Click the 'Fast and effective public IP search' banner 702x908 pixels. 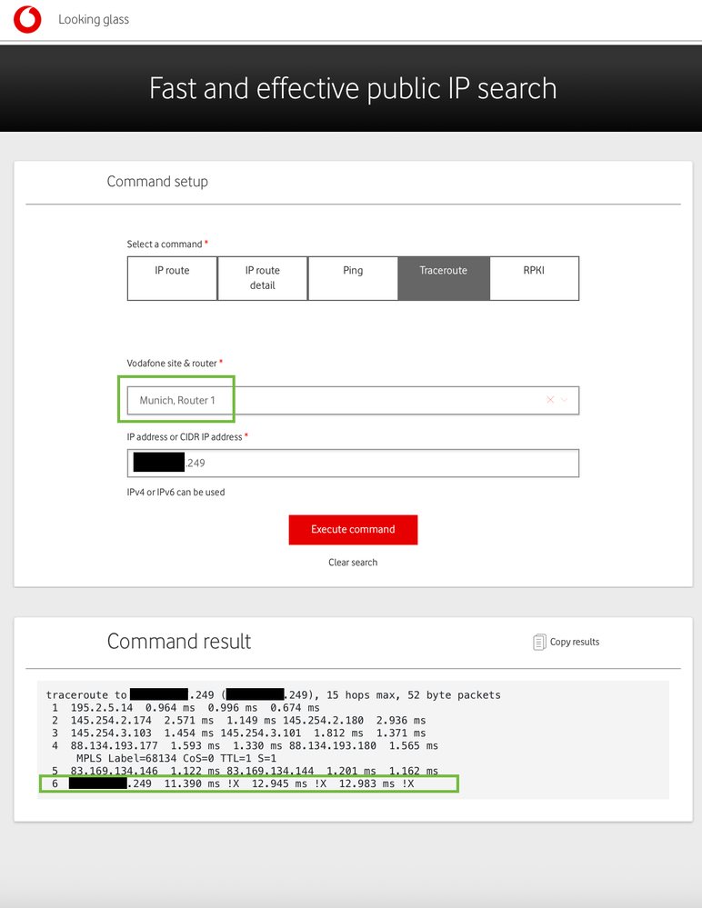353,88
